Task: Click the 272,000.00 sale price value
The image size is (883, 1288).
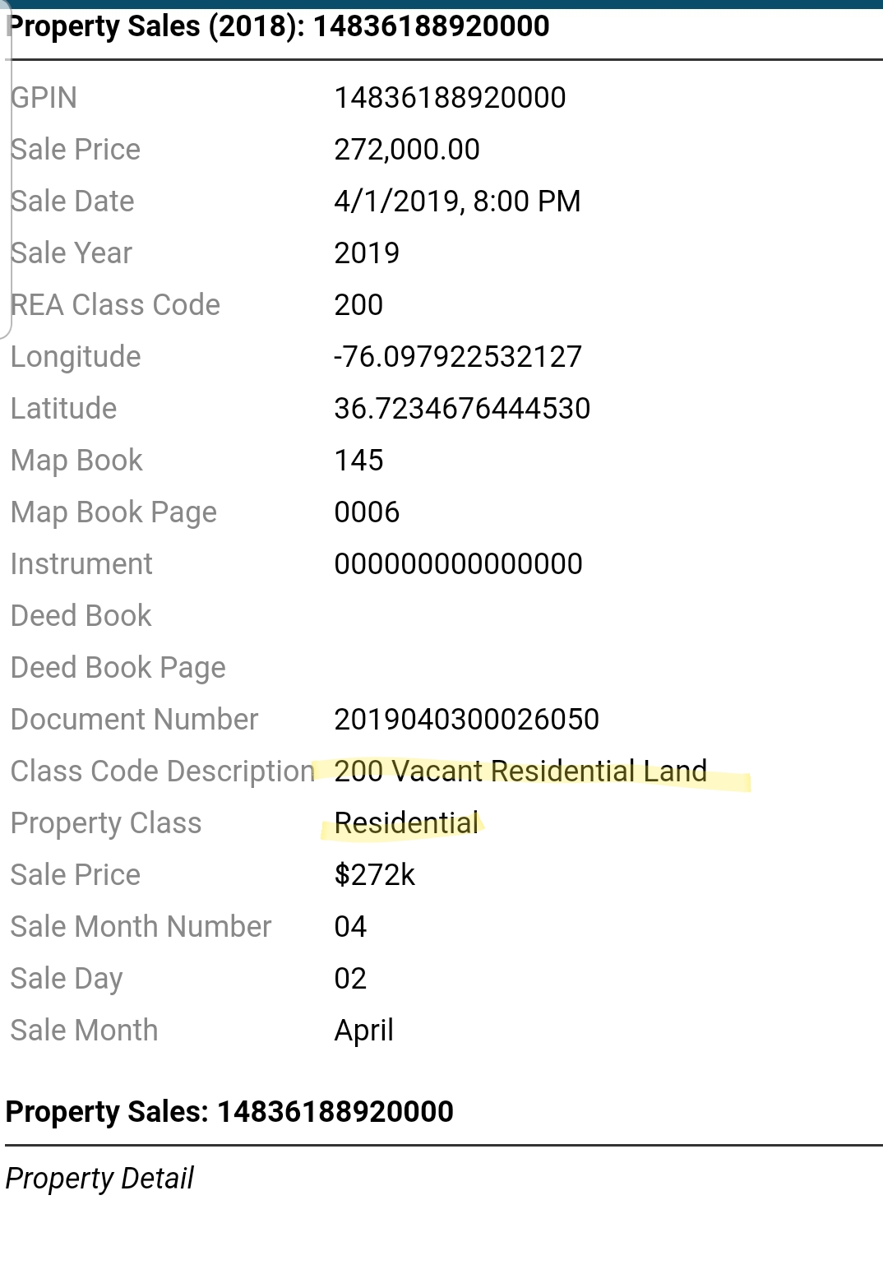Action: coord(406,150)
